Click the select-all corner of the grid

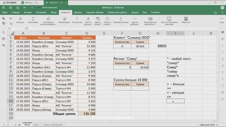[11, 34]
